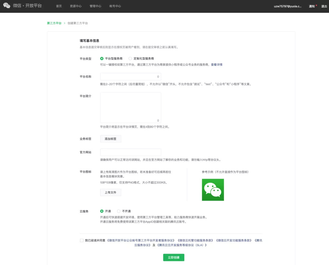Image resolution: width=329 pixels, height=265 pixels.
Task: Focus the 平台名称 input field
Action: click(130, 76)
